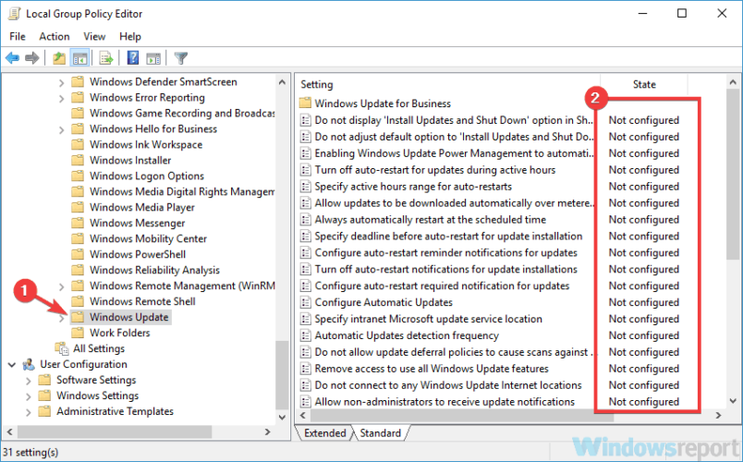Click the User Configuration icon

[x=29, y=364]
